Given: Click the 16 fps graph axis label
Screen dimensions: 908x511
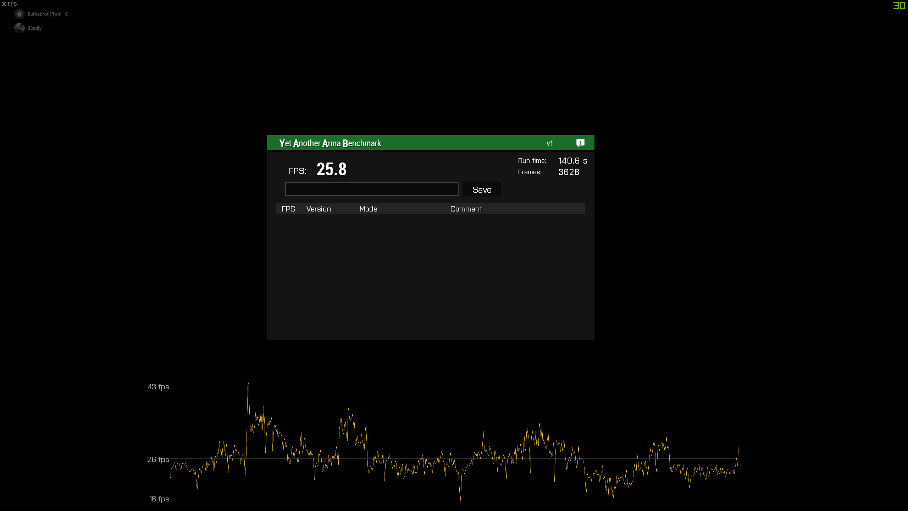Looking at the screenshot, I should pyautogui.click(x=159, y=499).
